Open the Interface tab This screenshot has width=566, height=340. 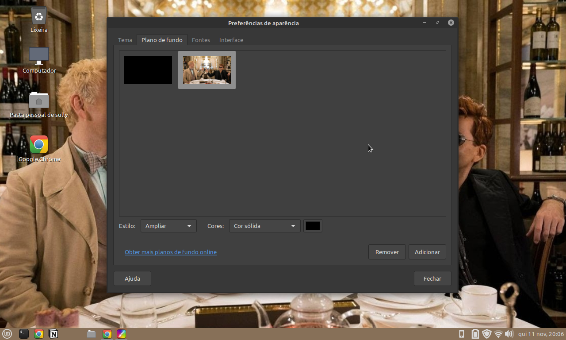click(231, 40)
